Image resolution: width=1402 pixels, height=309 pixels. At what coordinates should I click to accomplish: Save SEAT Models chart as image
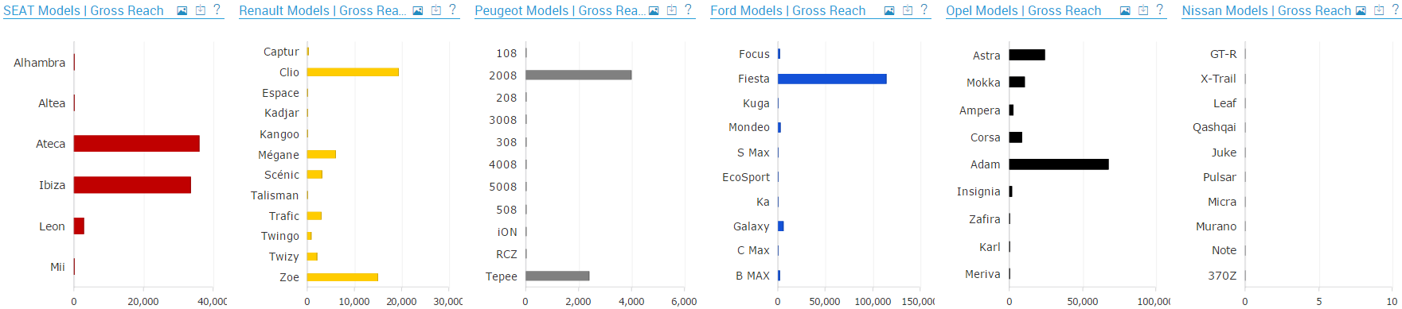point(182,10)
